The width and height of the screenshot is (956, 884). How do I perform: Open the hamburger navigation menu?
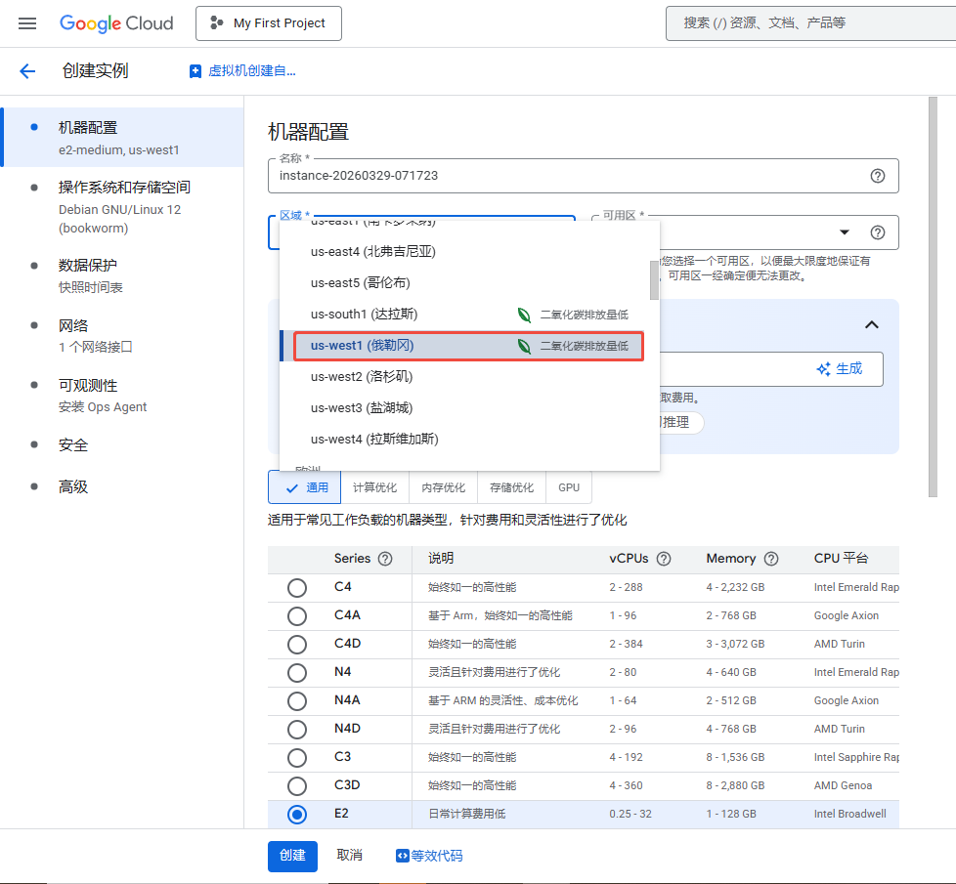point(27,23)
